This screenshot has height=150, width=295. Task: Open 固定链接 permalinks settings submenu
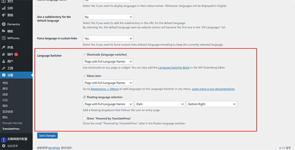8,111
